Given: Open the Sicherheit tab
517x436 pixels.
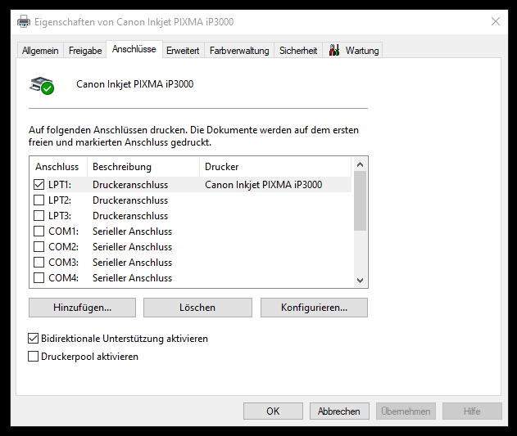Looking at the screenshot, I should coord(298,51).
